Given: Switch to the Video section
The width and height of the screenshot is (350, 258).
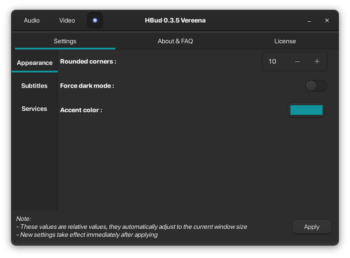Looking at the screenshot, I should coord(67,20).
